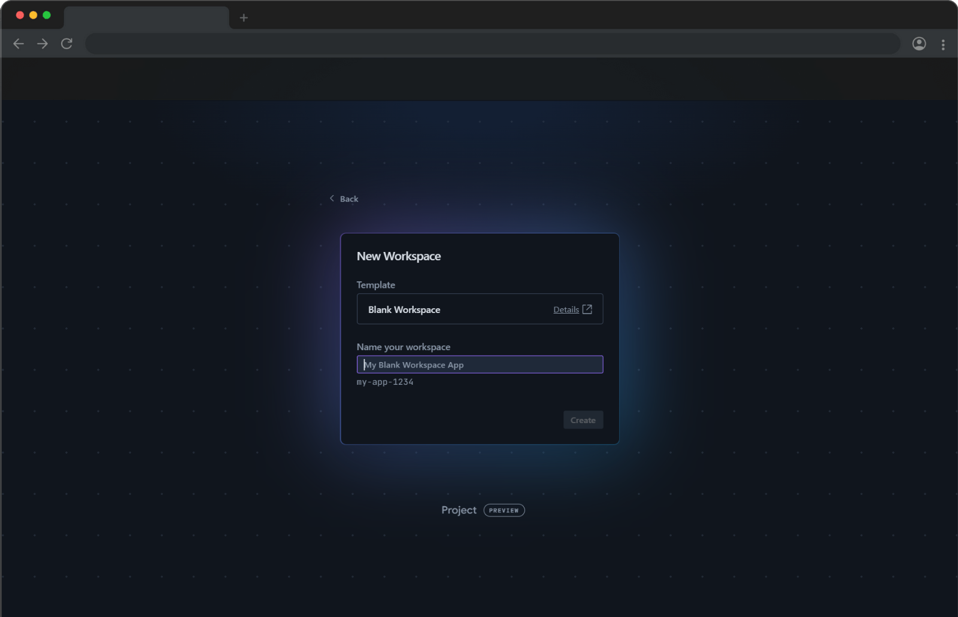Click the my-app-1234 slug text

point(385,382)
